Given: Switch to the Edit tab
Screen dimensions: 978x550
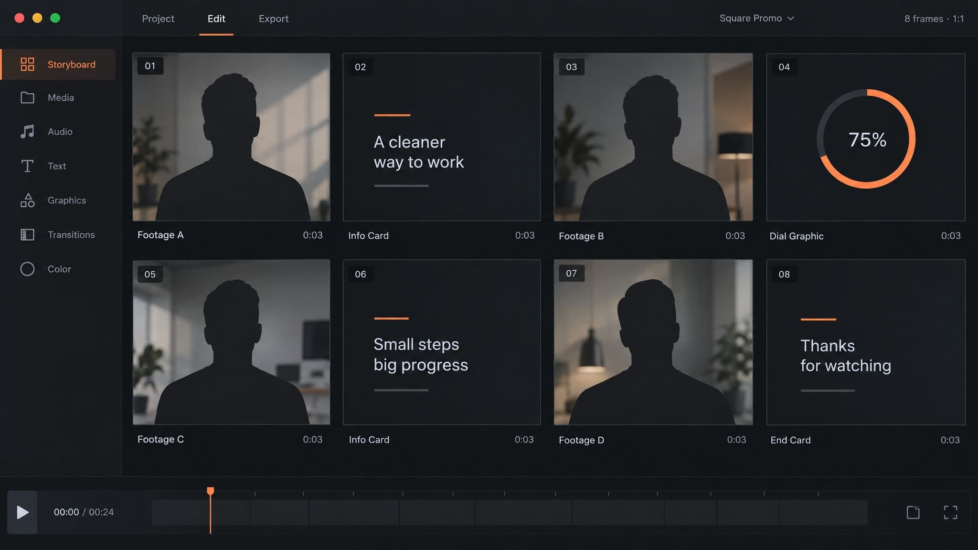Looking at the screenshot, I should [x=216, y=19].
